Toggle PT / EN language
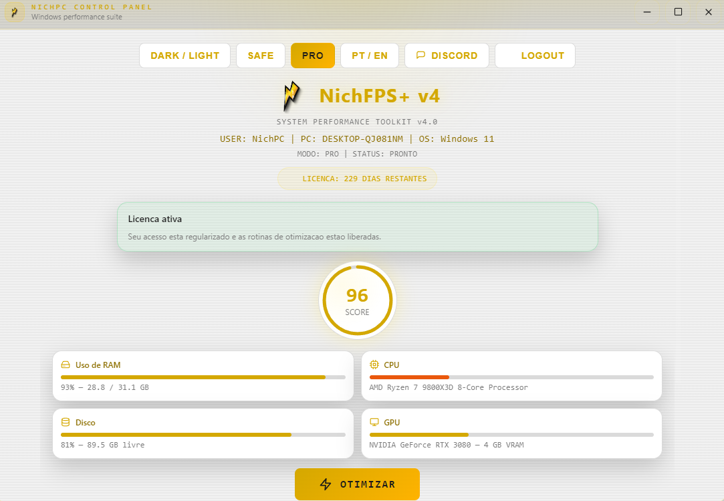 370,56
